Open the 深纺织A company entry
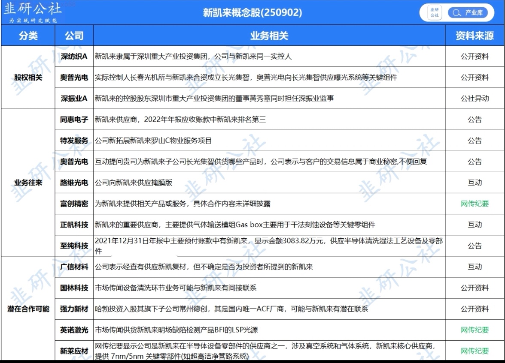Image resolution: width=505 pixels, height=363 pixels. click(74, 57)
